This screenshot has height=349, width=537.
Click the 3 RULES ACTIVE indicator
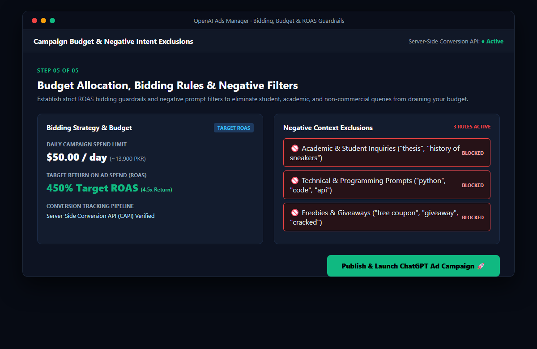[x=472, y=127]
